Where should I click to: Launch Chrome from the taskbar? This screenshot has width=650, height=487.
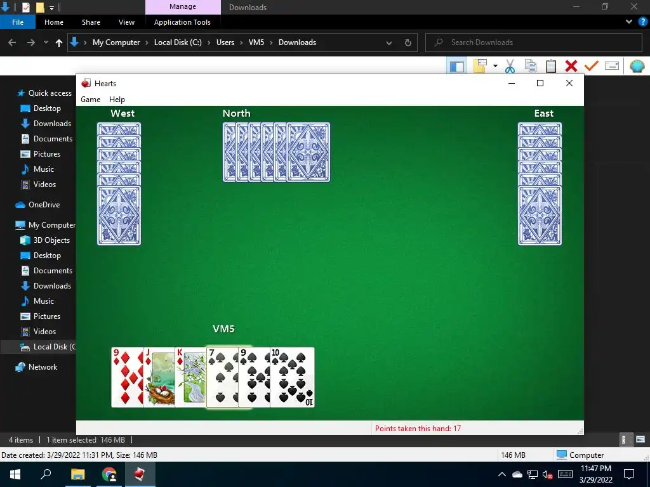pyautogui.click(x=109, y=474)
